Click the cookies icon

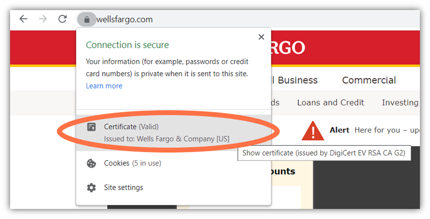click(91, 163)
